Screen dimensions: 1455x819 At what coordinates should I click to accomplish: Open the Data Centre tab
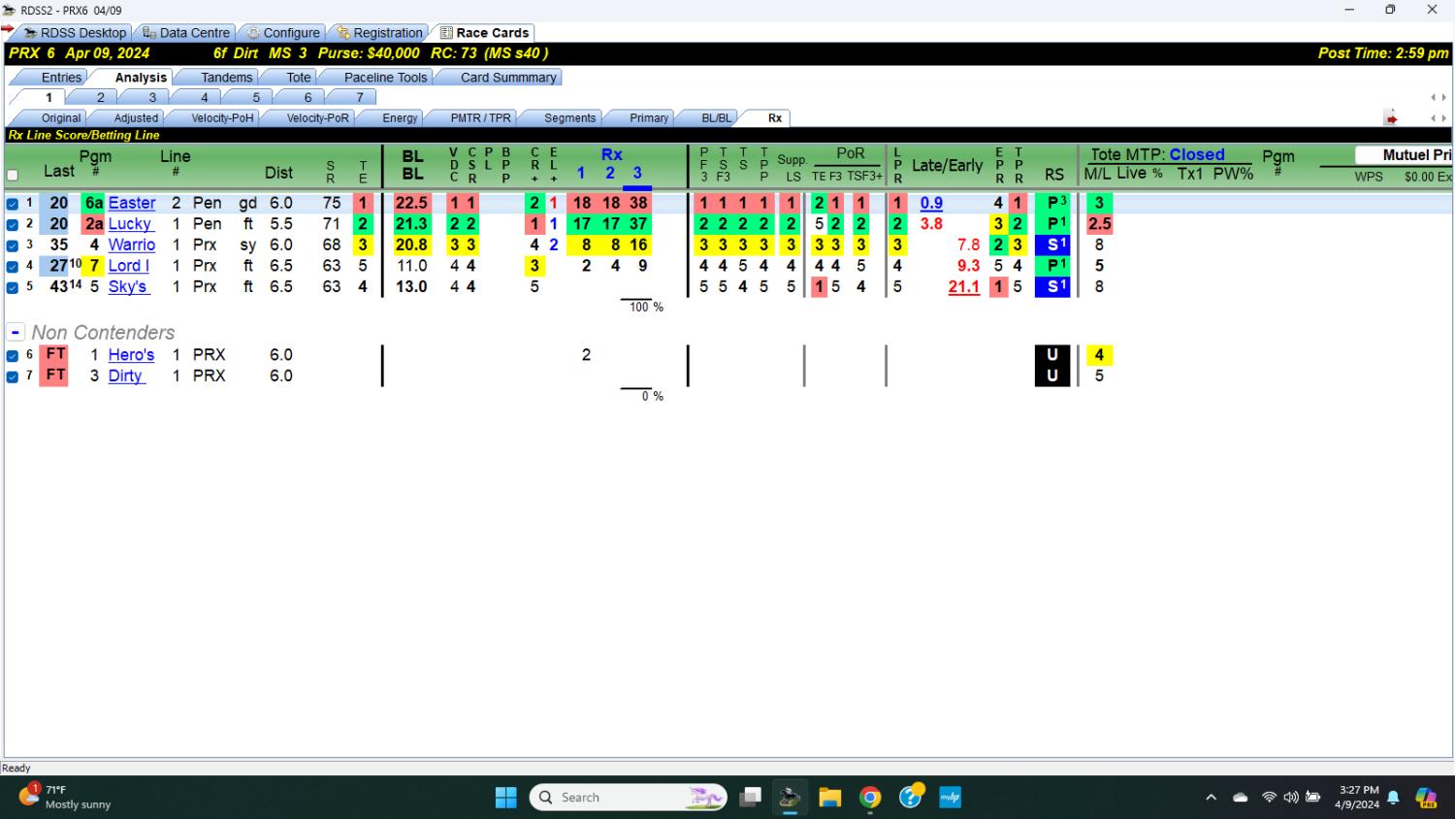click(x=186, y=33)
